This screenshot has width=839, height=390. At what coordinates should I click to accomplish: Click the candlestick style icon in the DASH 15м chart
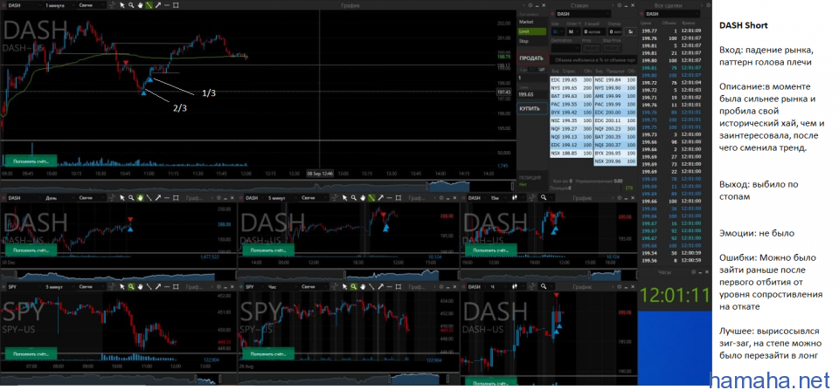[514, 198]
